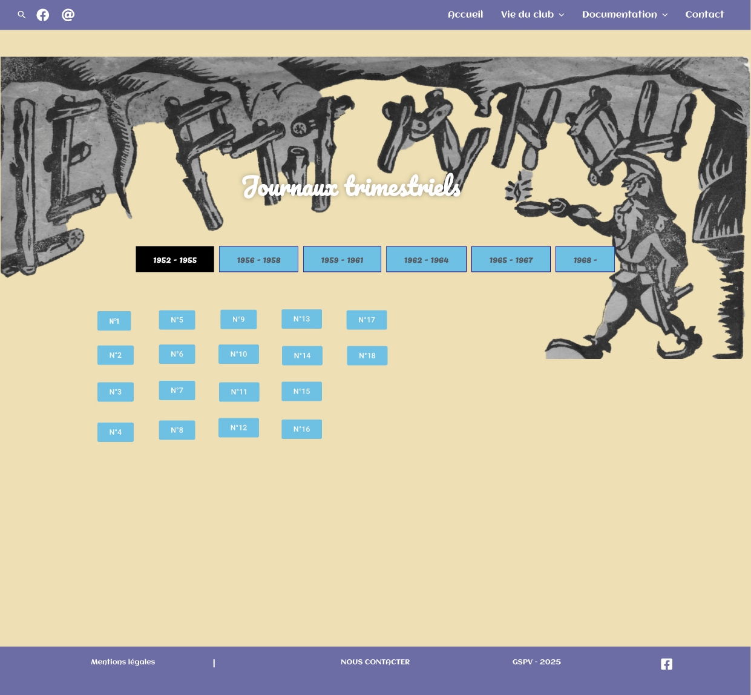The image size is (751, 695).
Task: Click the NOUS CONTACTER footer link
Action: click(x=375, y=662)
